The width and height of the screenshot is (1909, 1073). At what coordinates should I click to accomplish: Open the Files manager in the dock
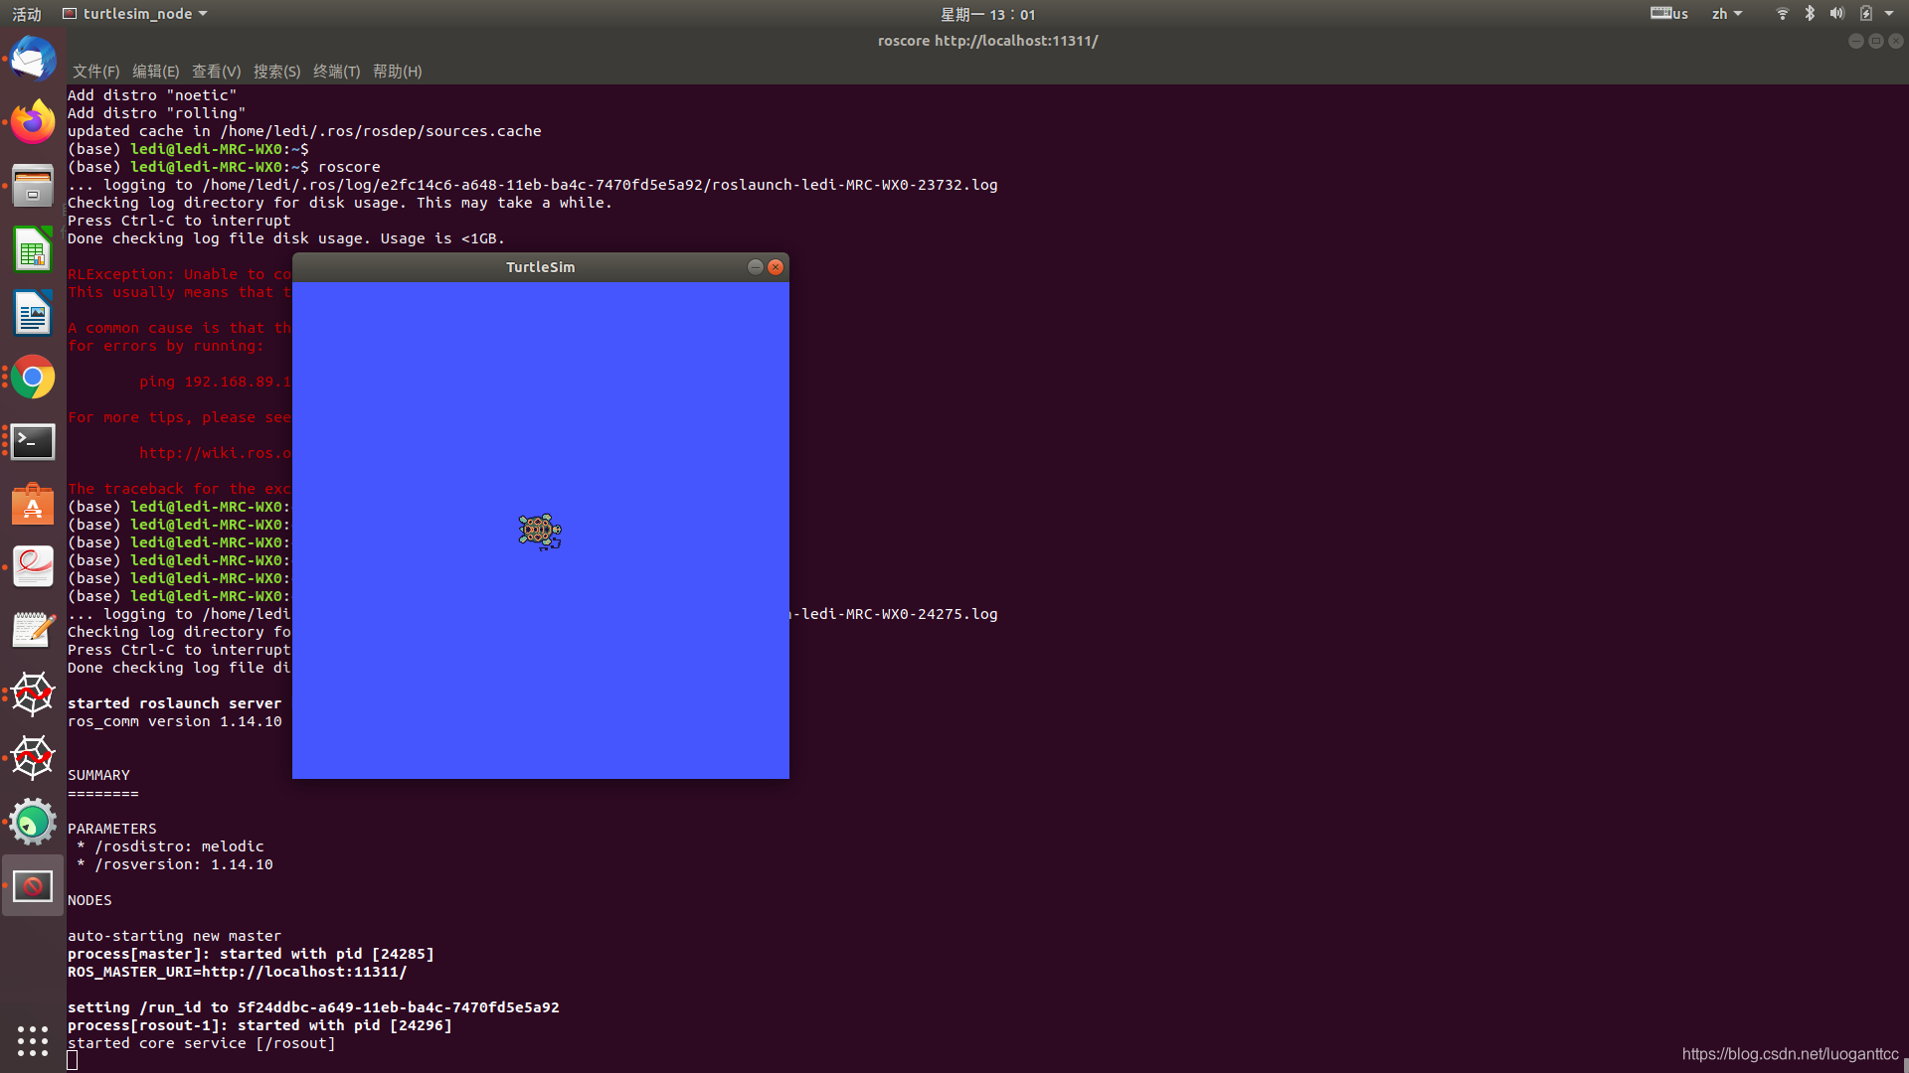(x=33, y=187)
